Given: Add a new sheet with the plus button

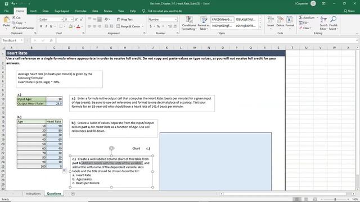Looking at the screenshot, I should coord(73,194).
